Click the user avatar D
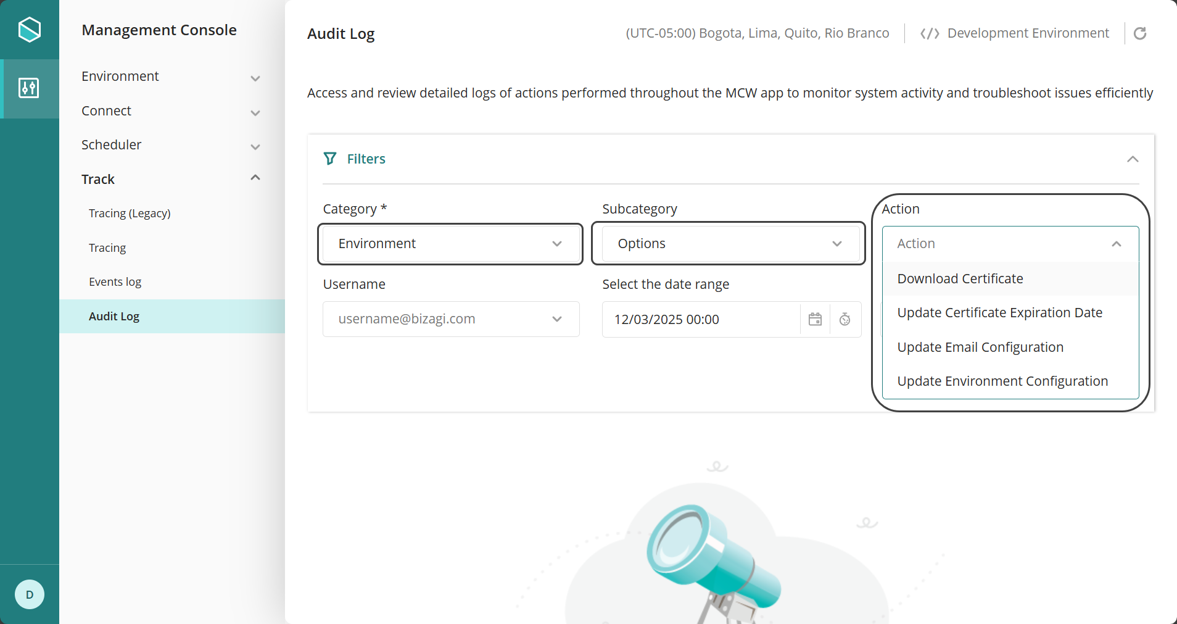This screenshot has height=624, width=1177. pos(29,594)
